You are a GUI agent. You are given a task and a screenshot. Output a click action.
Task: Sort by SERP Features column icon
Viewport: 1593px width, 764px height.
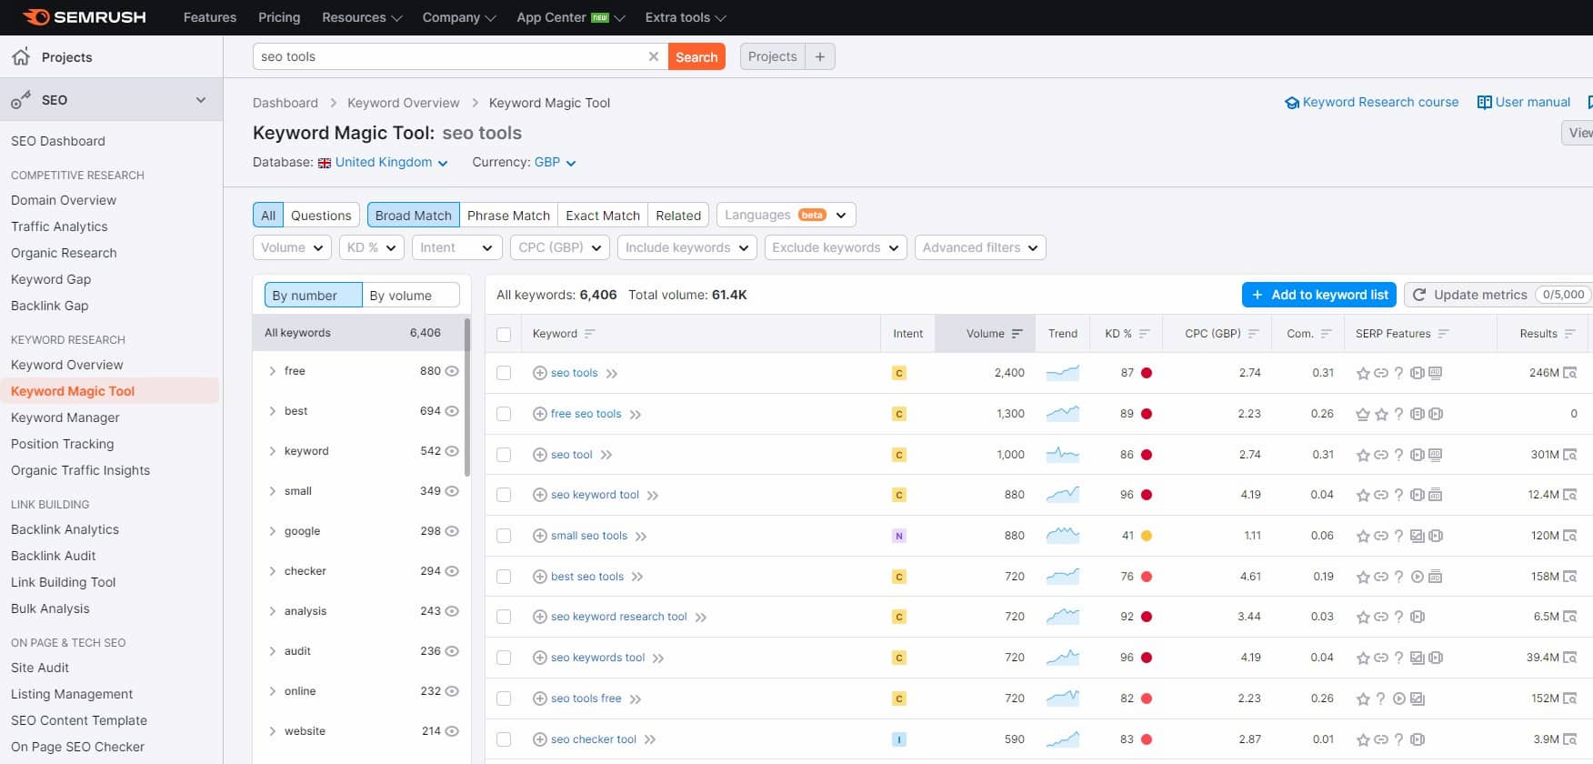click(x=1443, y=334)
